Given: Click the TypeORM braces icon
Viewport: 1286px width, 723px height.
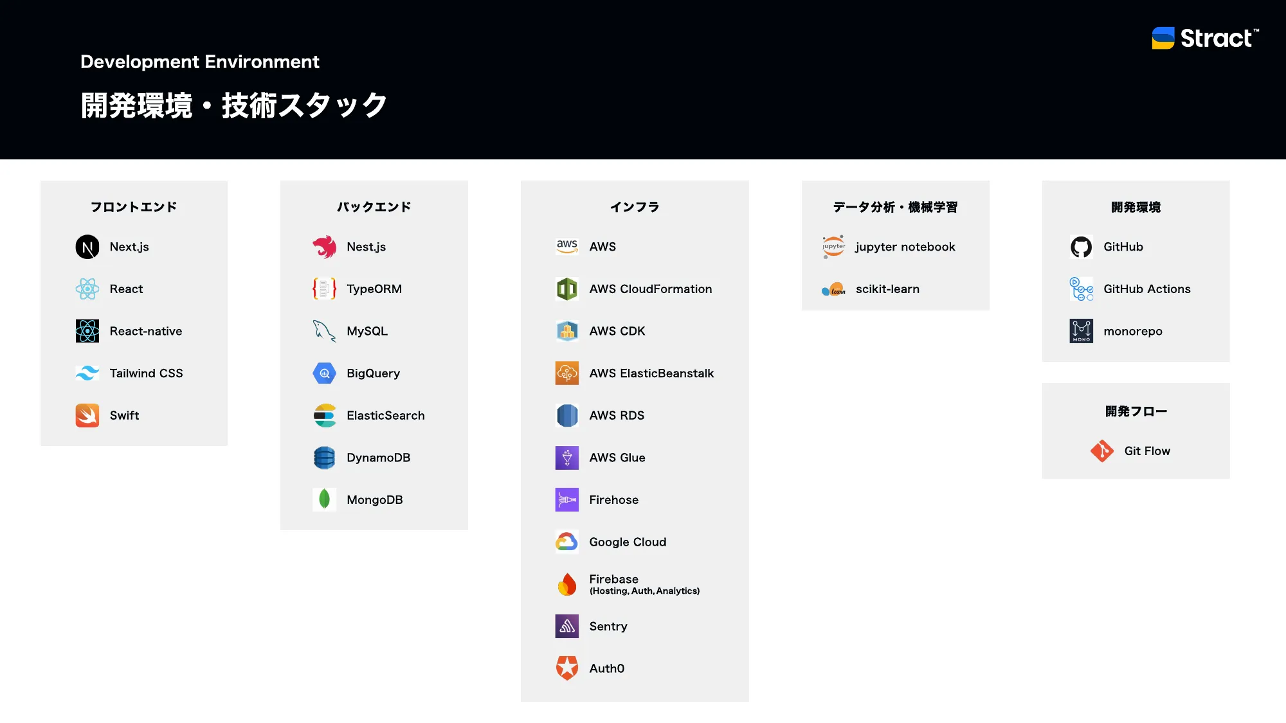Looking at the screenshot, I should tap(325, 289).
